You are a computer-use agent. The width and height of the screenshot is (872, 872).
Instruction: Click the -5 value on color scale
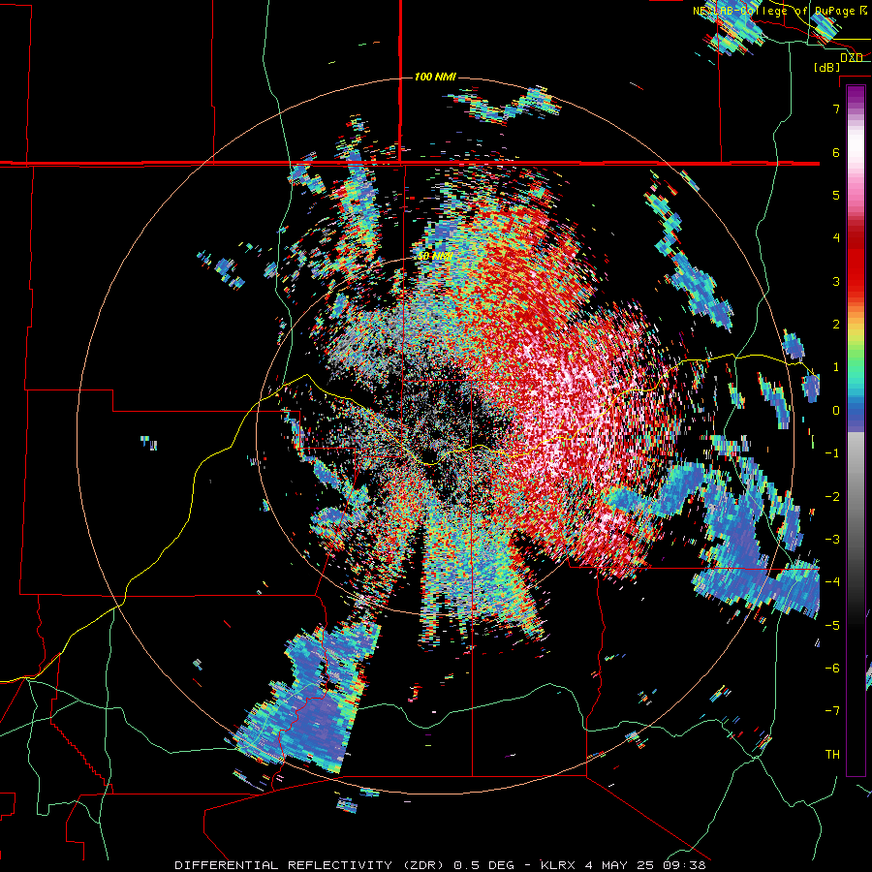[832, 625]
